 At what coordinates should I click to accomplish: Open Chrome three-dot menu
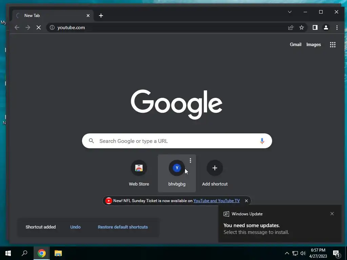click(337, 28)
